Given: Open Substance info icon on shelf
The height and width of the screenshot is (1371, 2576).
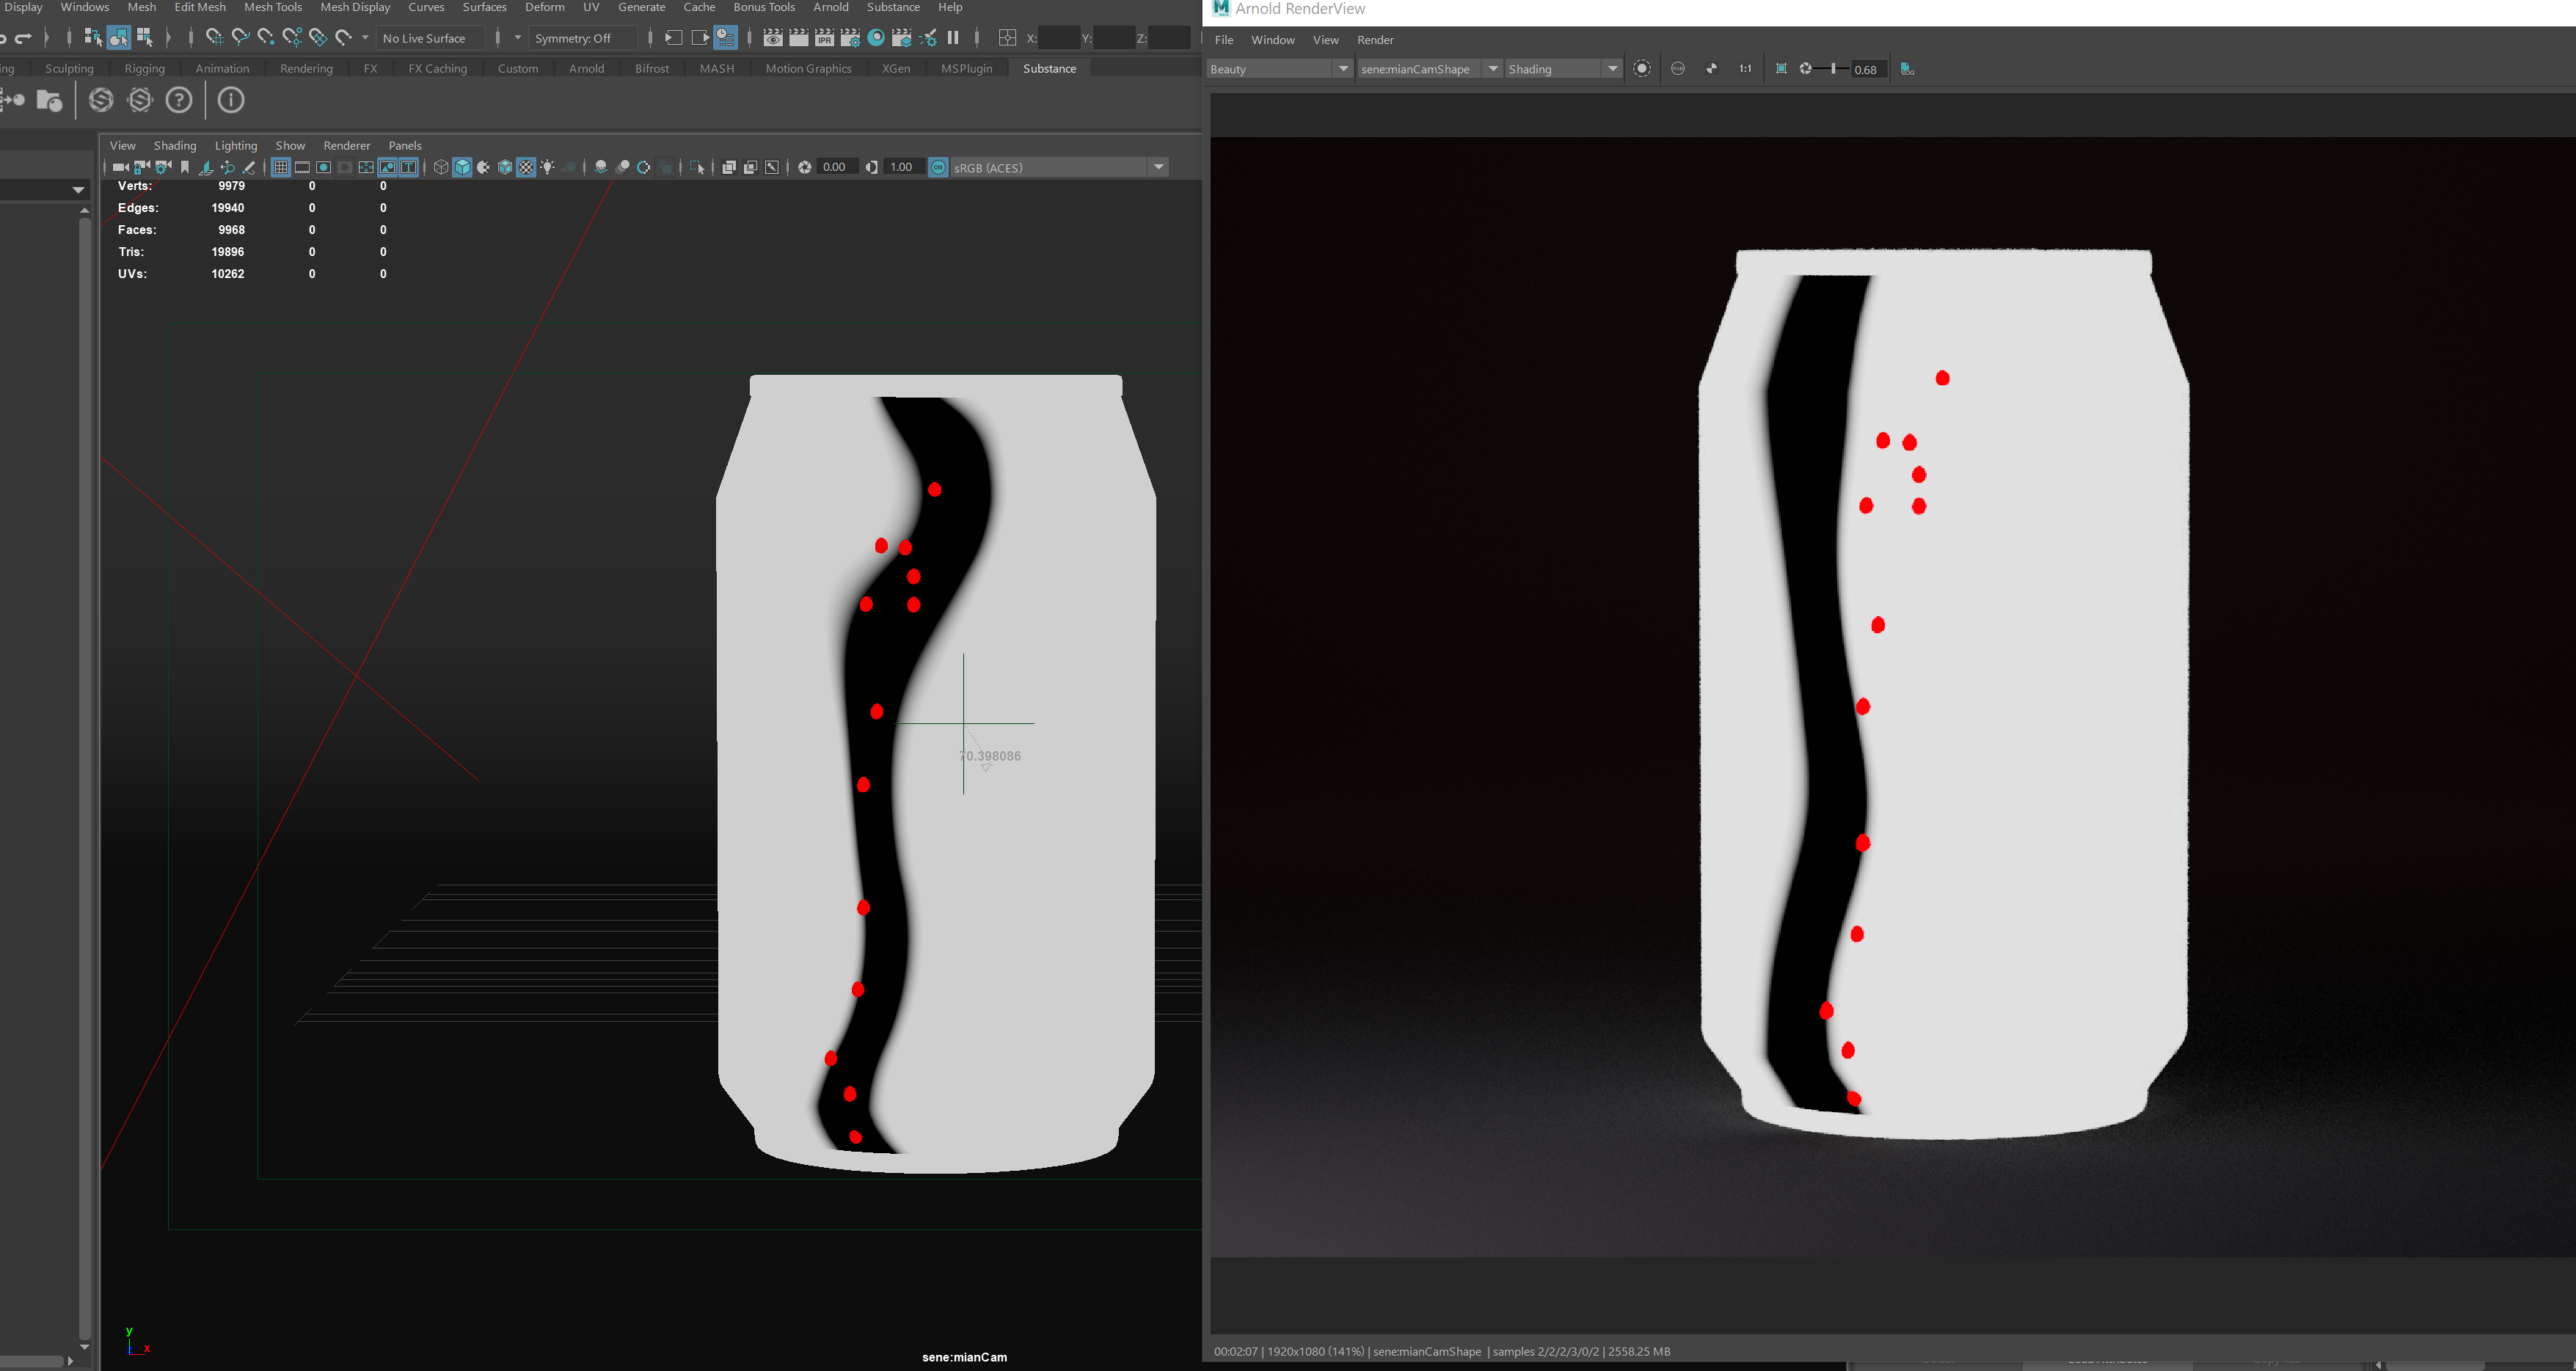Looking at the screenshot, I should 231,100.
